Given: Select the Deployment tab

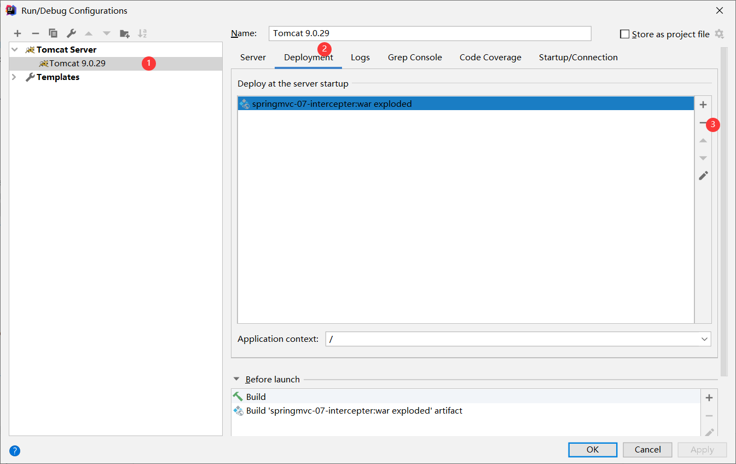Looking at the screenshot, I should (x=308, y=57).
